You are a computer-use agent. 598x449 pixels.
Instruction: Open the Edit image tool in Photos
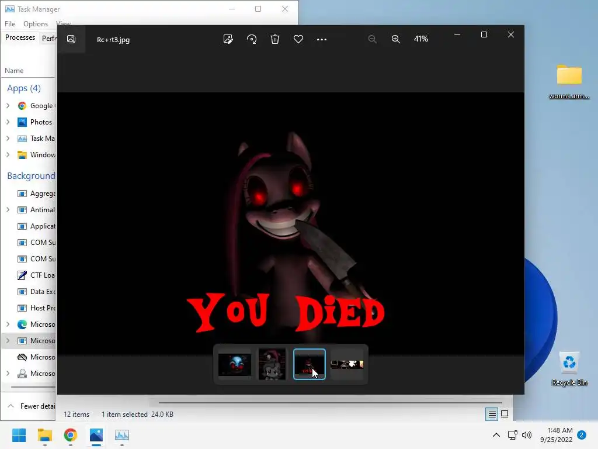(x=228, y=39)
